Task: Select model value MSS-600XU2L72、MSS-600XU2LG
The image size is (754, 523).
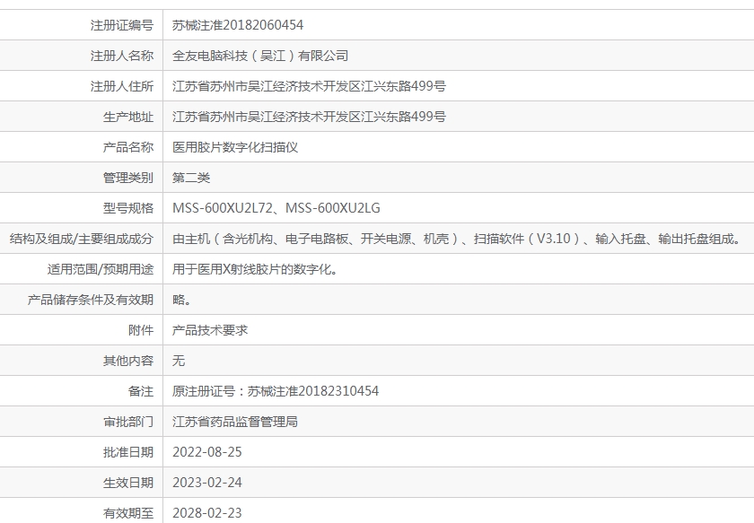Action: pyautogui.click(x=276, y=208)
